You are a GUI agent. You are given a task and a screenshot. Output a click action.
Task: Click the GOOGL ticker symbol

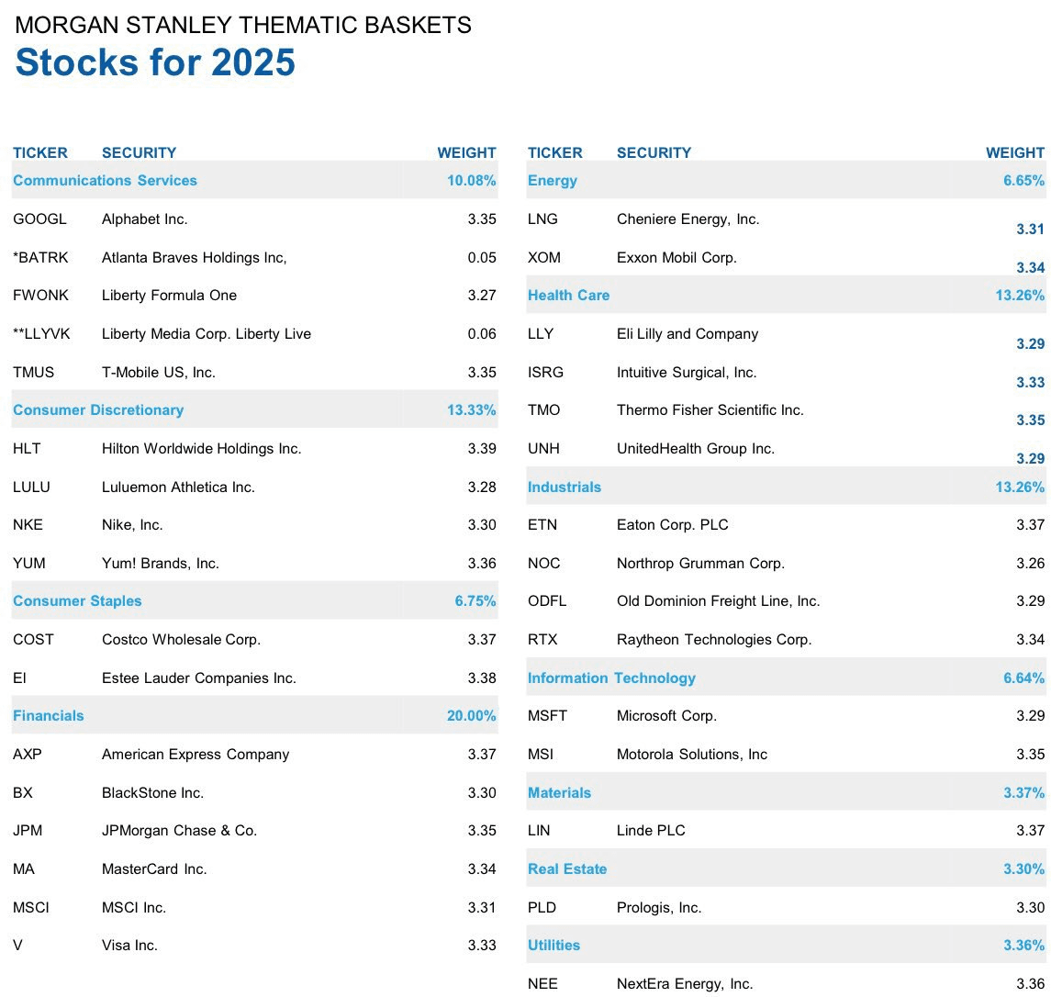point(39,219)
